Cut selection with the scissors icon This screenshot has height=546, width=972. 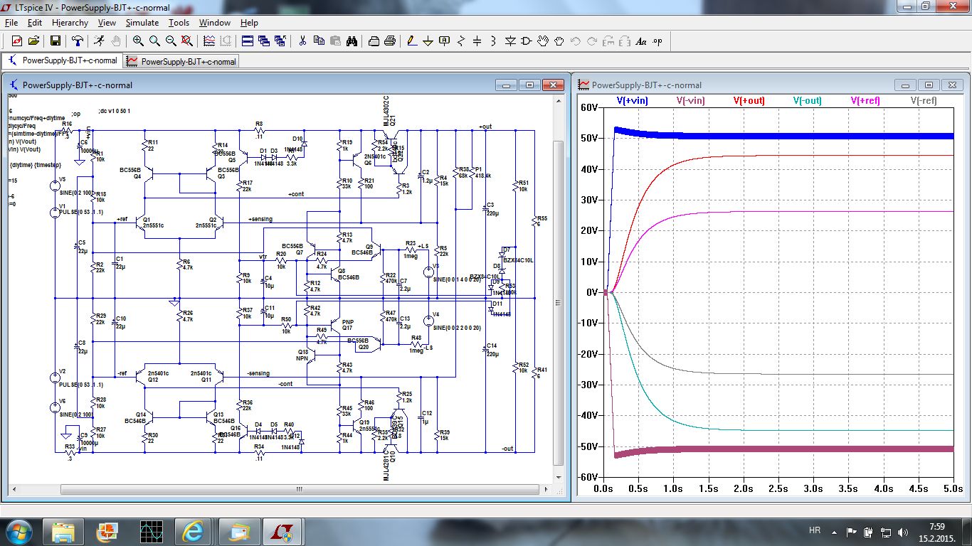tap(302, 41)
